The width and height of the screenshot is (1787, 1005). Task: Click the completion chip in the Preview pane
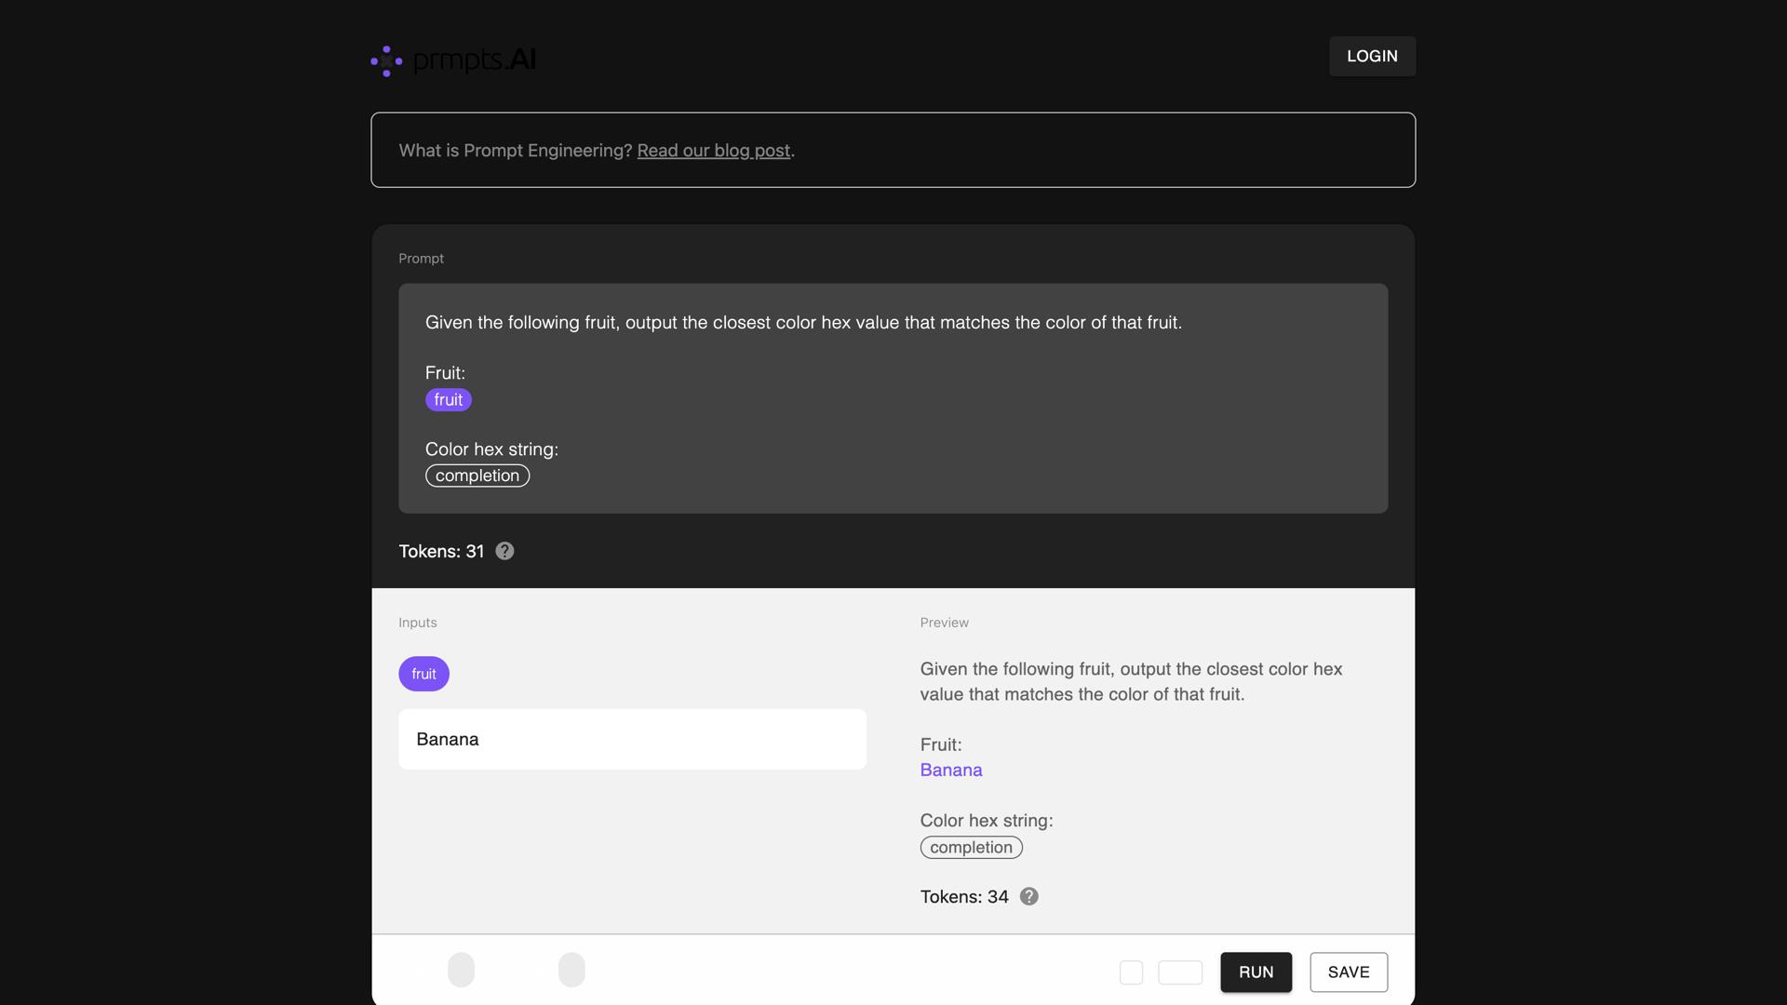[971, 848]
